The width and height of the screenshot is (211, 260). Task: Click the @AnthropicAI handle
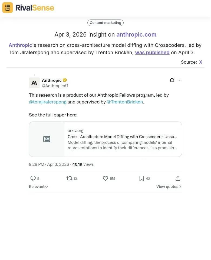(55, 86)
